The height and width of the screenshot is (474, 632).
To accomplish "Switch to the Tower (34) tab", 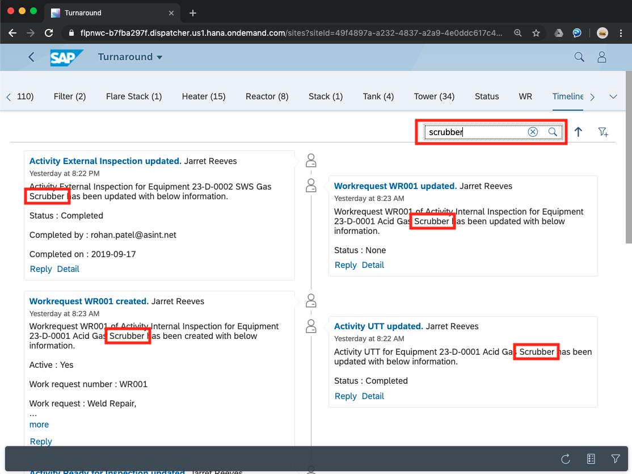I will tap(434, 97).
